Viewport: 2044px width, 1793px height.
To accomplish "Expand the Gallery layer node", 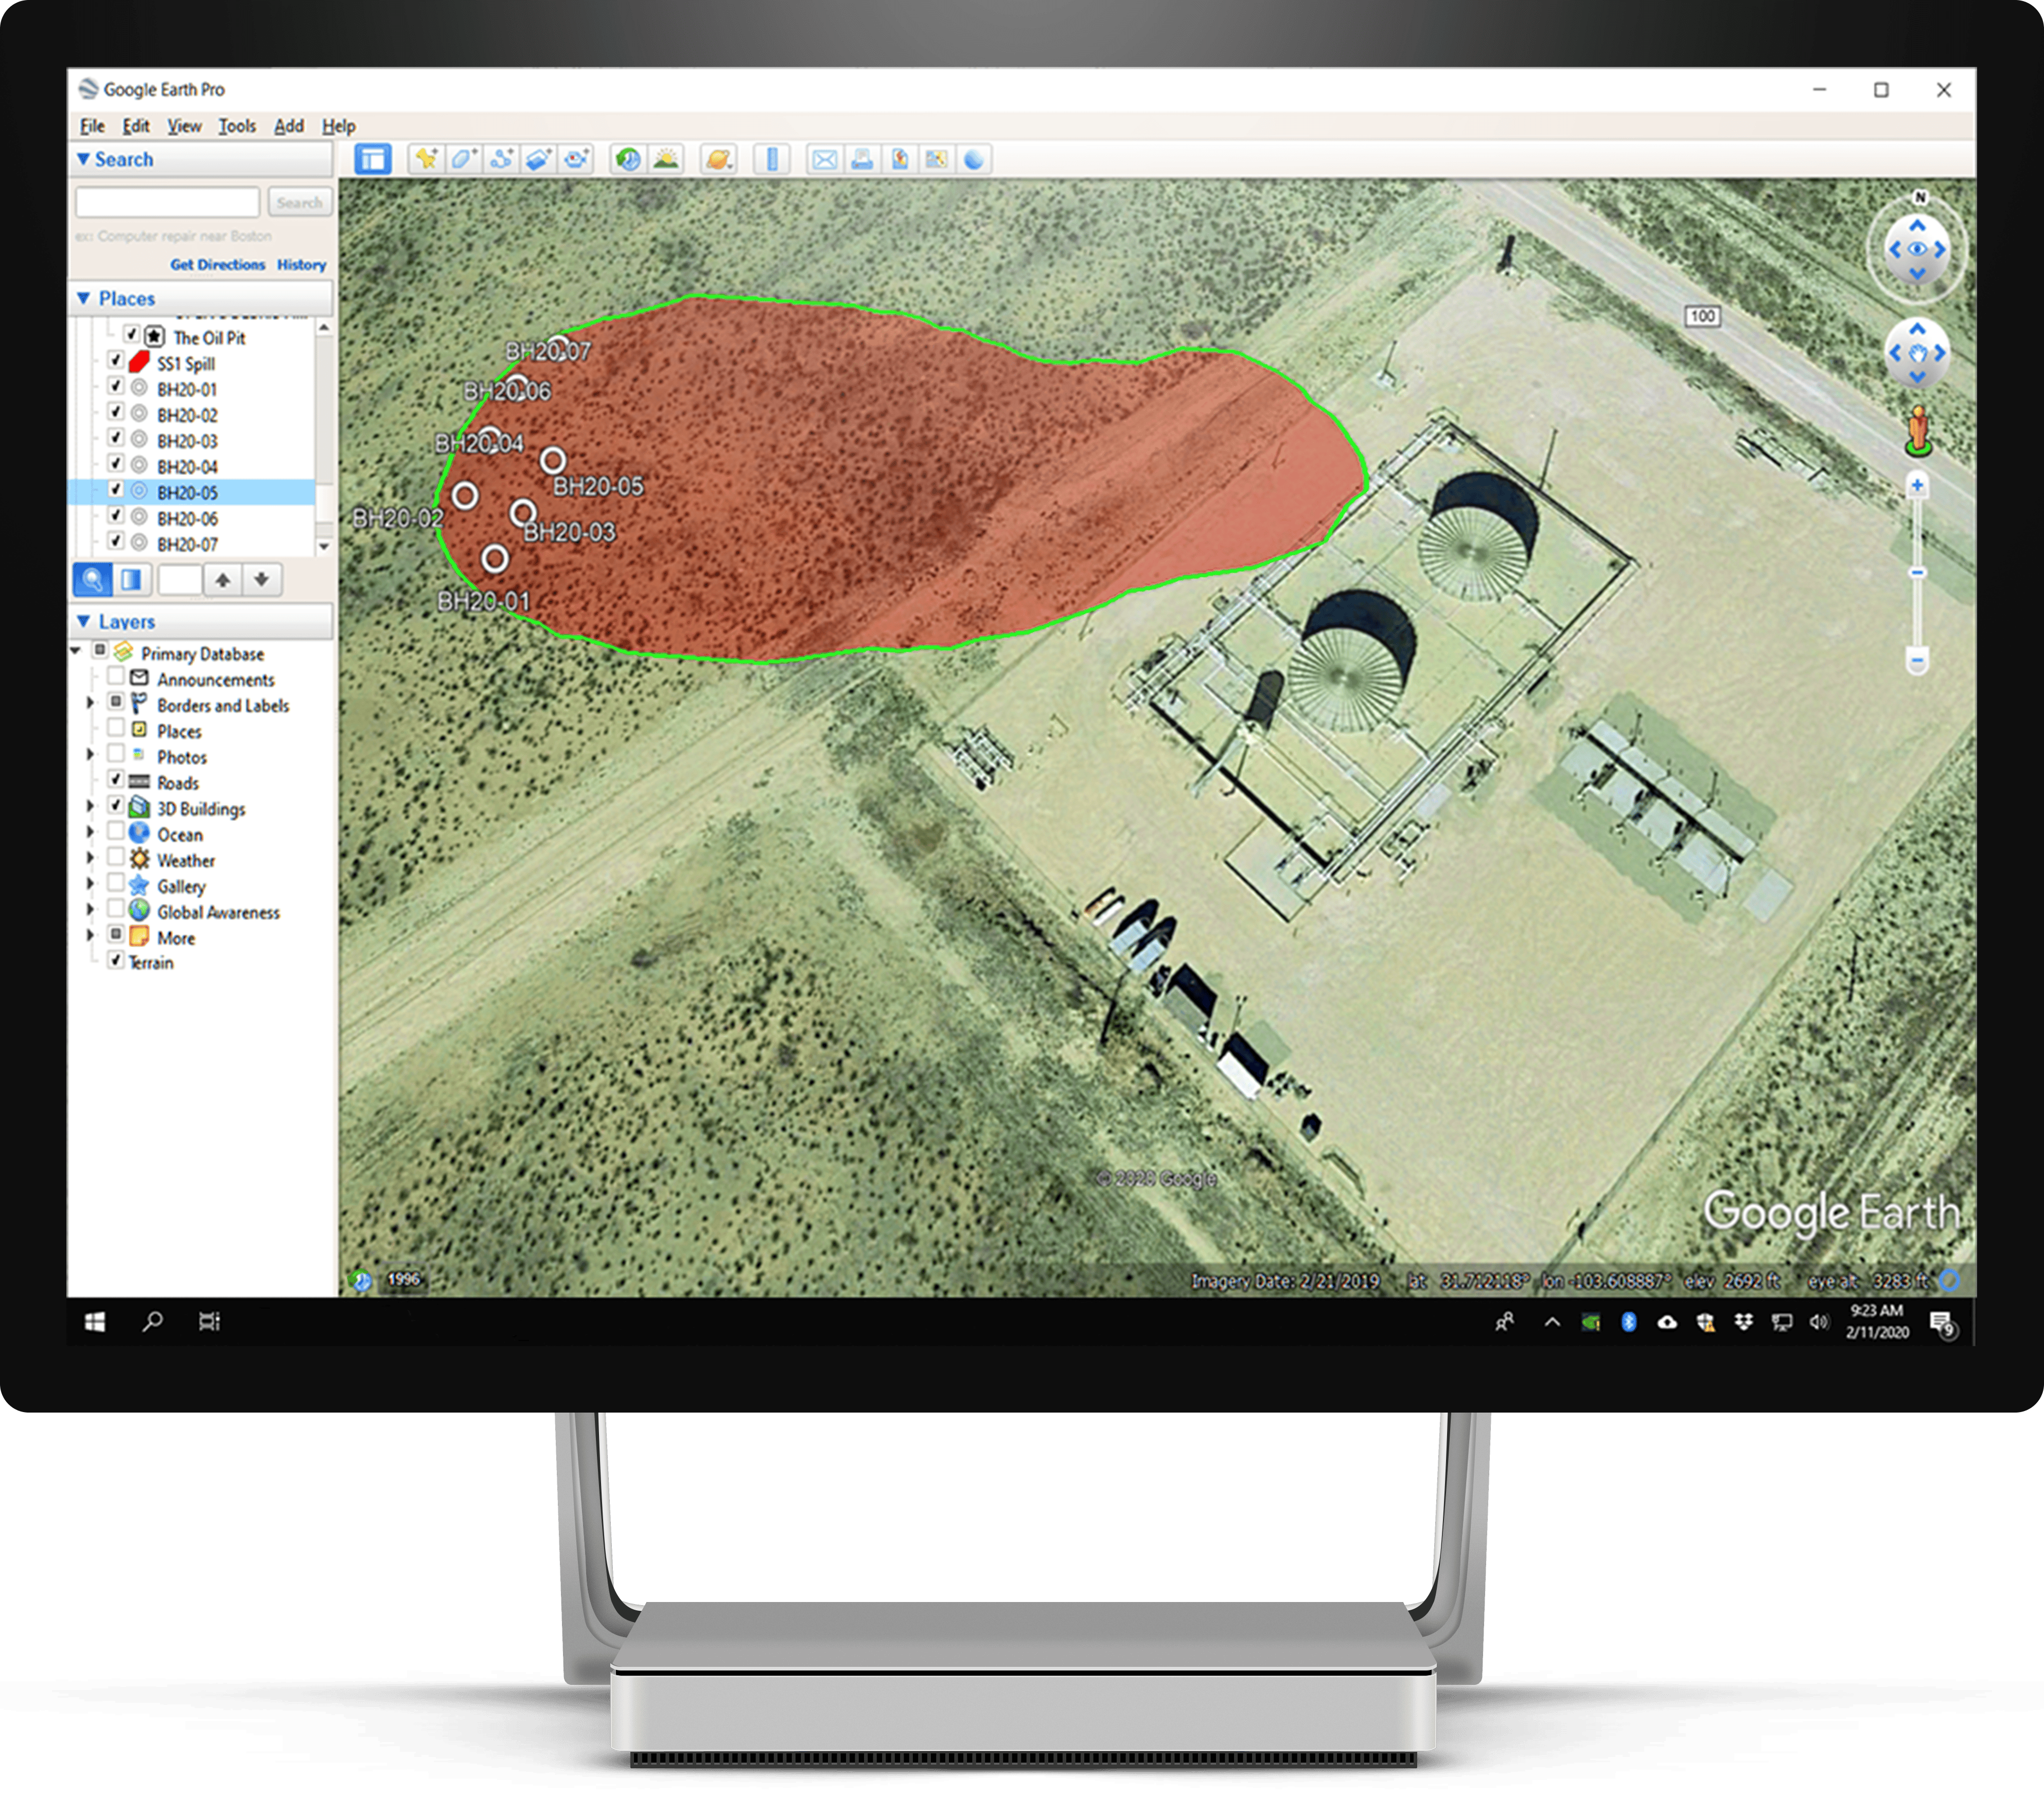I will tap(90, 884).
